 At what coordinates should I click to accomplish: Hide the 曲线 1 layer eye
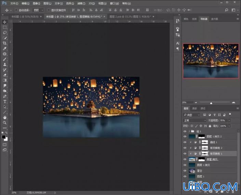pyautogui.click(x=185, y=142)
